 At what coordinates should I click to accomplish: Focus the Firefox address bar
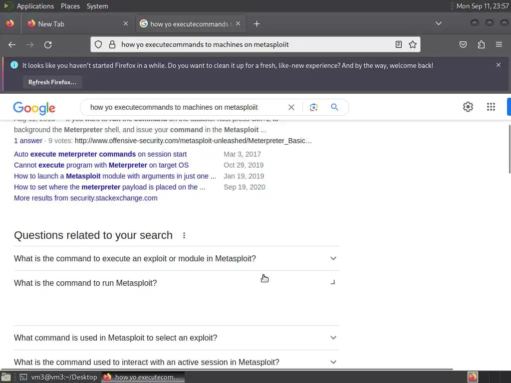pyautogui.click(x=254, y=44)
